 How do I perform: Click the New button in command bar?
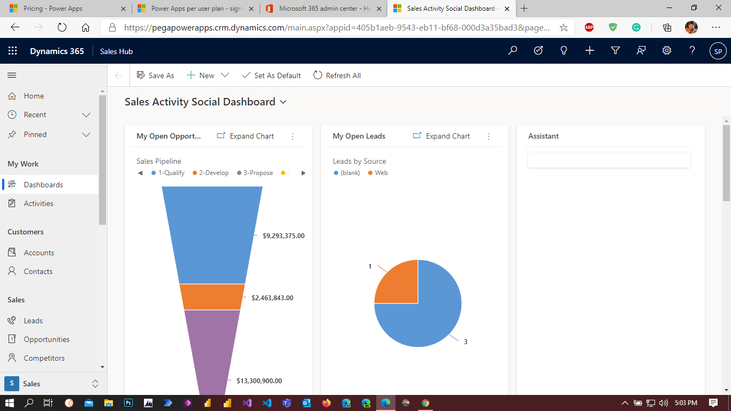[x=201, y=75]
